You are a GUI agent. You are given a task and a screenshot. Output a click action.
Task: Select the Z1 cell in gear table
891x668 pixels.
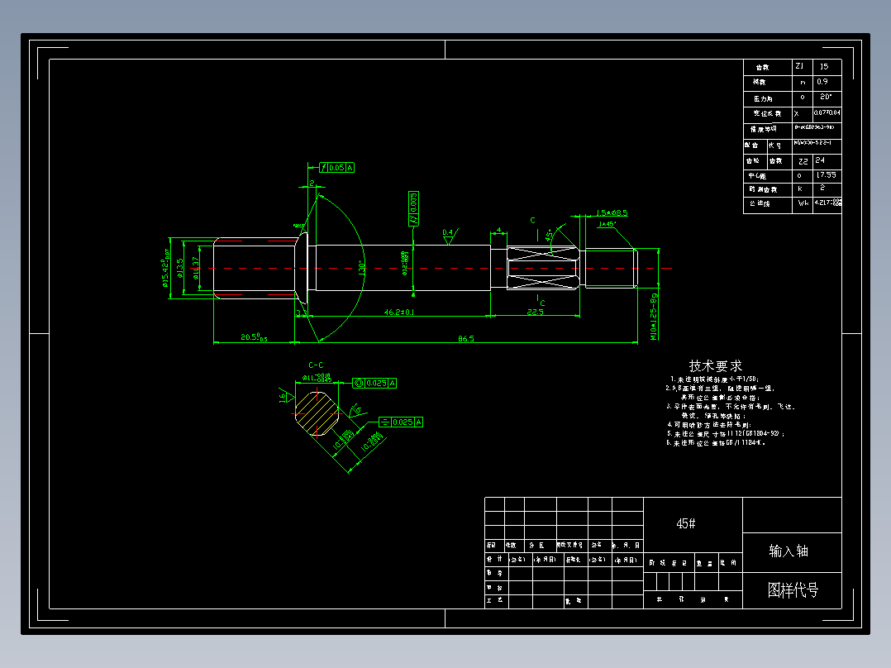[x=803, y=66]
